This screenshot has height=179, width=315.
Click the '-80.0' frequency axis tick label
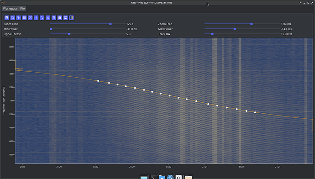pyautogui.click(x=11, y=155)
